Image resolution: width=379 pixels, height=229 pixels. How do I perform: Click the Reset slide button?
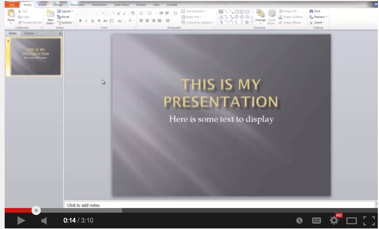click(x=63, y=17)
